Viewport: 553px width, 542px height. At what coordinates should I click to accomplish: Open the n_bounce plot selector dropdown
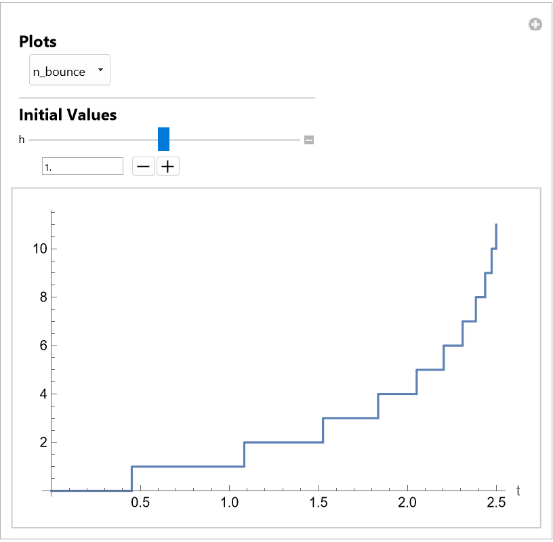tap(69, 71)
